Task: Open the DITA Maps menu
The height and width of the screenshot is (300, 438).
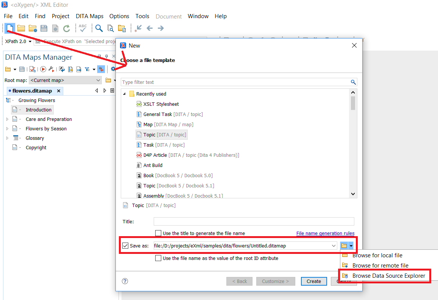Action: click(89, 16)
